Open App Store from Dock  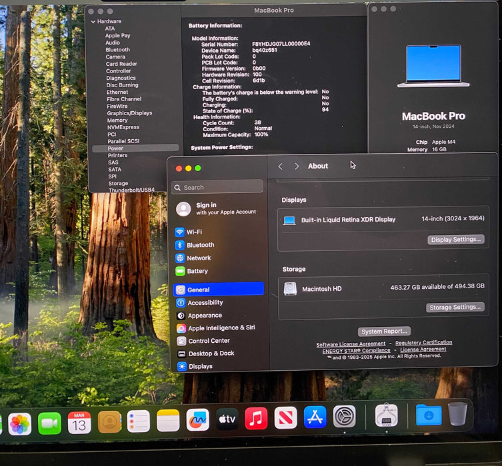315,417
